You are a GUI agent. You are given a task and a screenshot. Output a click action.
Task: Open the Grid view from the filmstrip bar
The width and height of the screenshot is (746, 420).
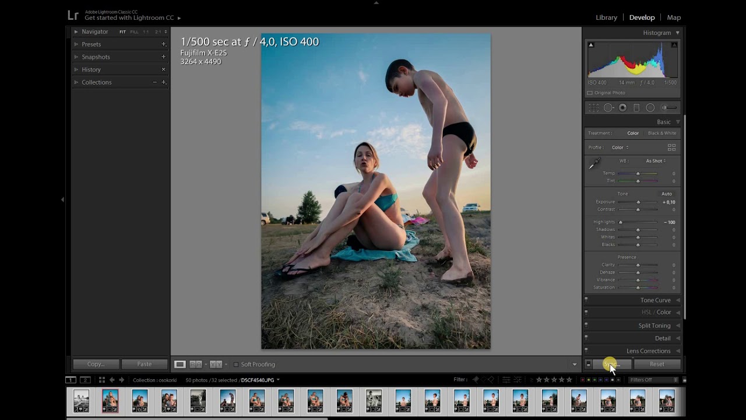101,380
